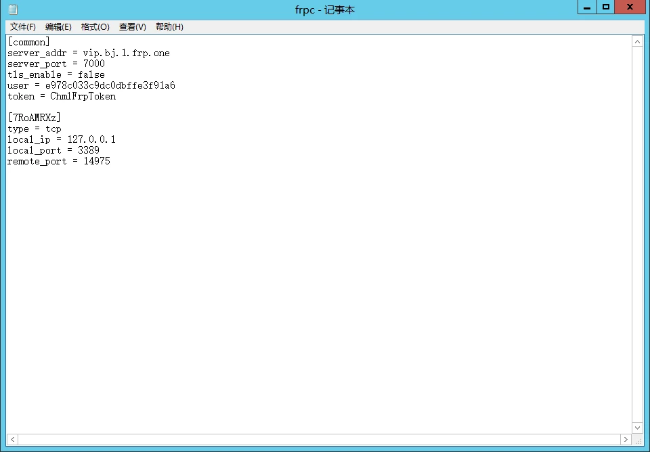Open the 文件(F) menu
The width and height of the screenshot is (650, 452).
23,27
